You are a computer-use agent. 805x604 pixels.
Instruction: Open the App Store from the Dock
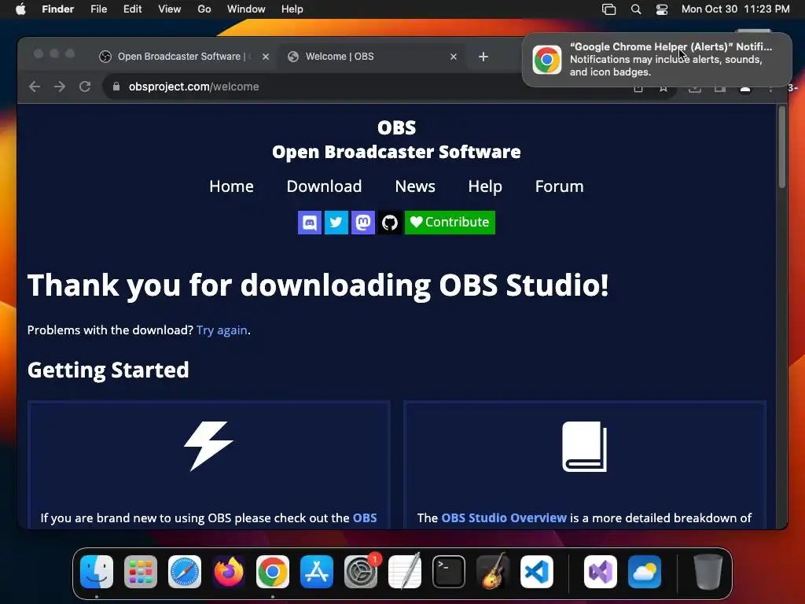click(x=317, y=572)
